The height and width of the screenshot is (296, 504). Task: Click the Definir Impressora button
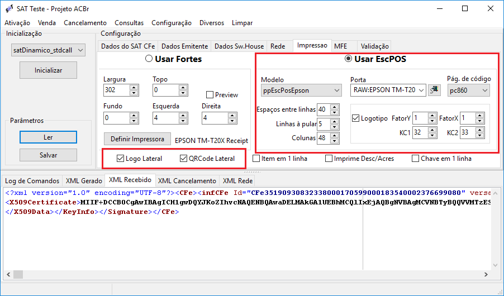(x=137, y=139)
